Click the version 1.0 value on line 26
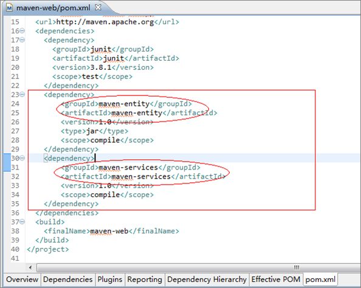Image resolution: width=361 pixels, height=288 pixels. tap(105, 122)
